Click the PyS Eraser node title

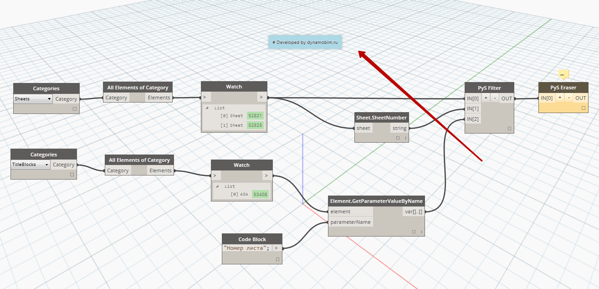(x=563, y=87)
